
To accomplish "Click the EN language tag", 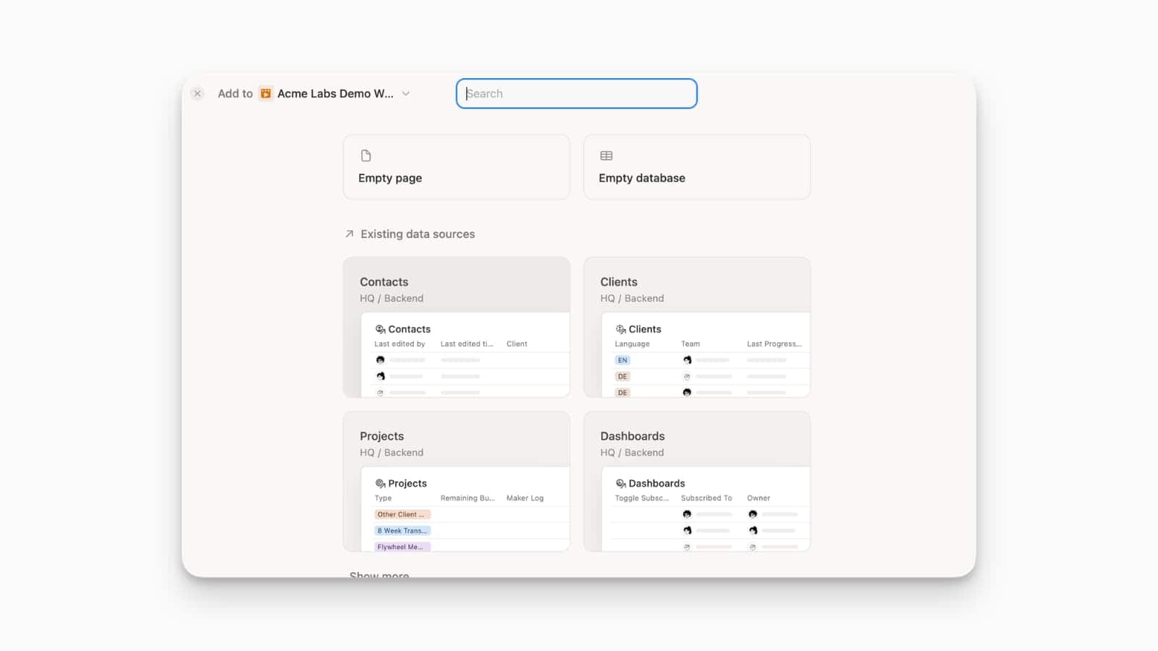I will click(x=622, y=360).
